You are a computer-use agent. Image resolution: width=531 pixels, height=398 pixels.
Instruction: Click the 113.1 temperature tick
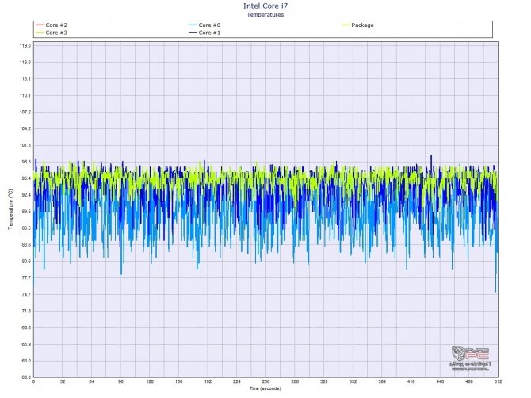click(x=25, y=79)
